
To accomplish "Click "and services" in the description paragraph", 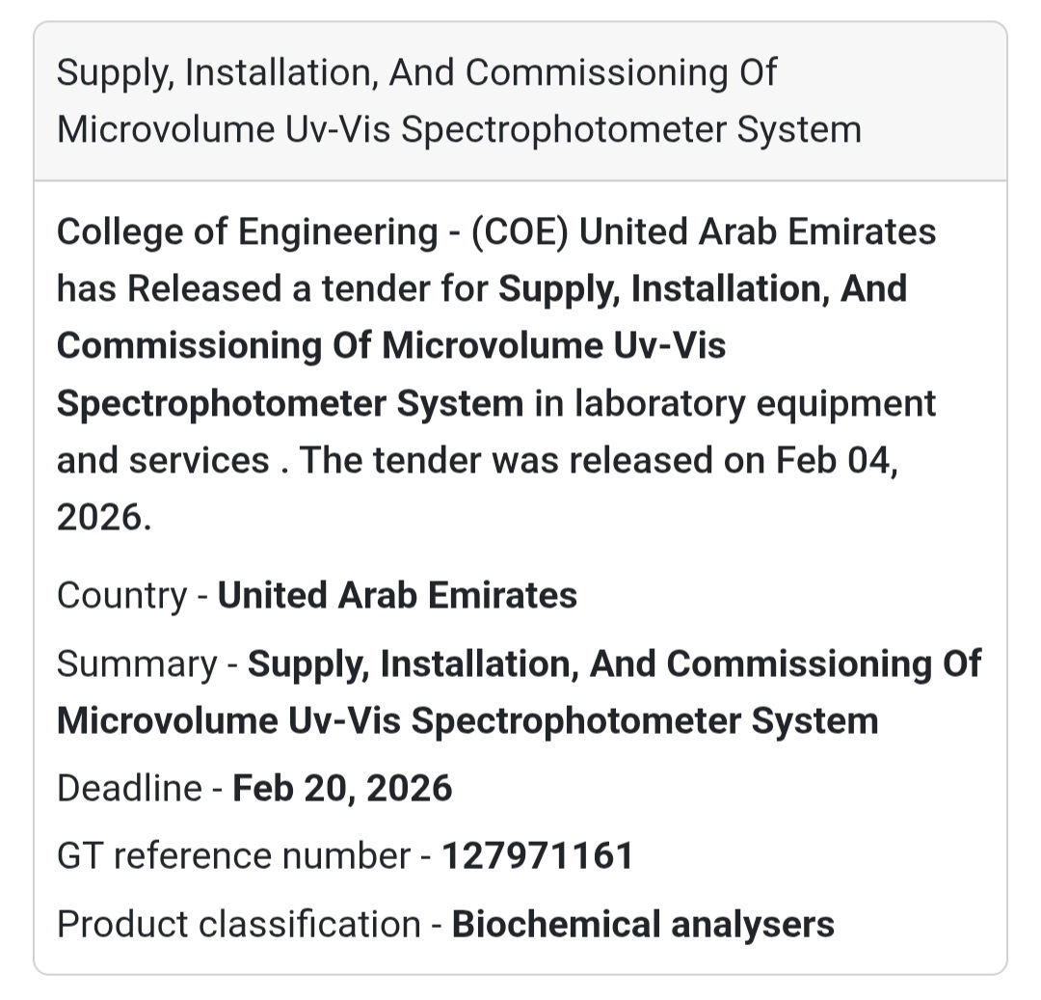I will pyautogui.click(x=163, y=460).
